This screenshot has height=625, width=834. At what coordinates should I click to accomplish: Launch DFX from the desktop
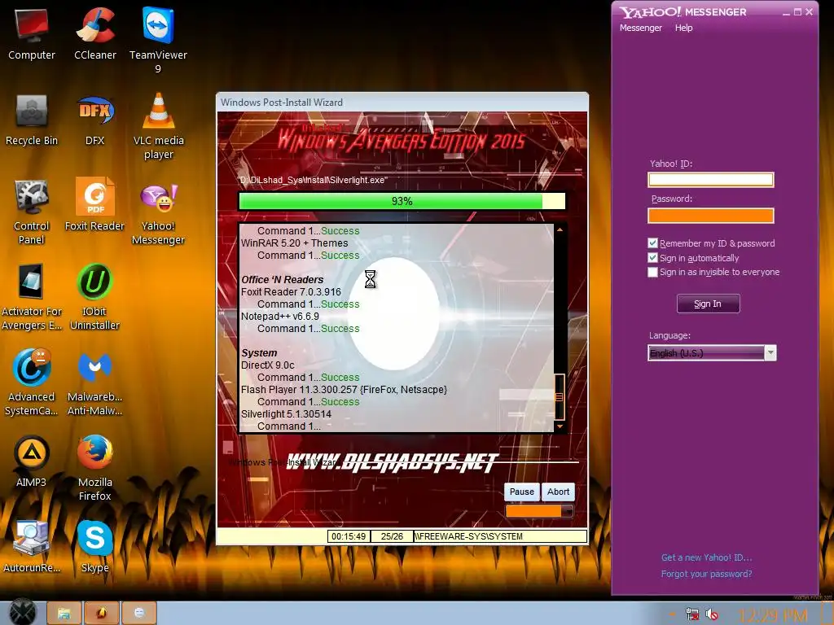94,120
